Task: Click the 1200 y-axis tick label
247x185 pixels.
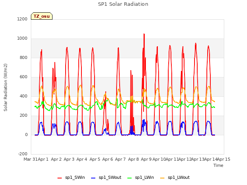Action: click(x=22, y=19)
